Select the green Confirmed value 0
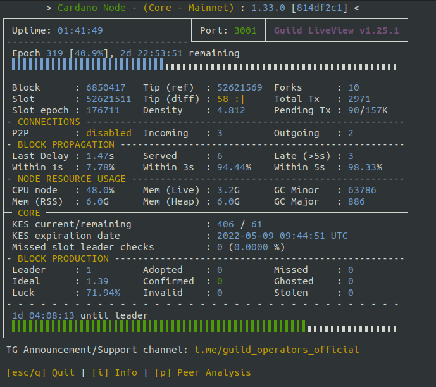436x387 pixels. coord(220,281)
